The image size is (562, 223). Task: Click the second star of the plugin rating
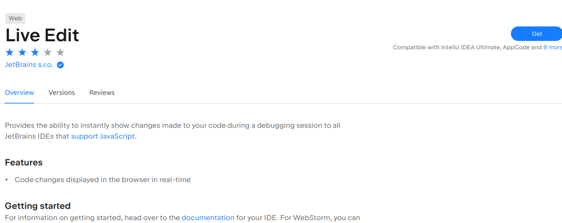click(22, 52)
